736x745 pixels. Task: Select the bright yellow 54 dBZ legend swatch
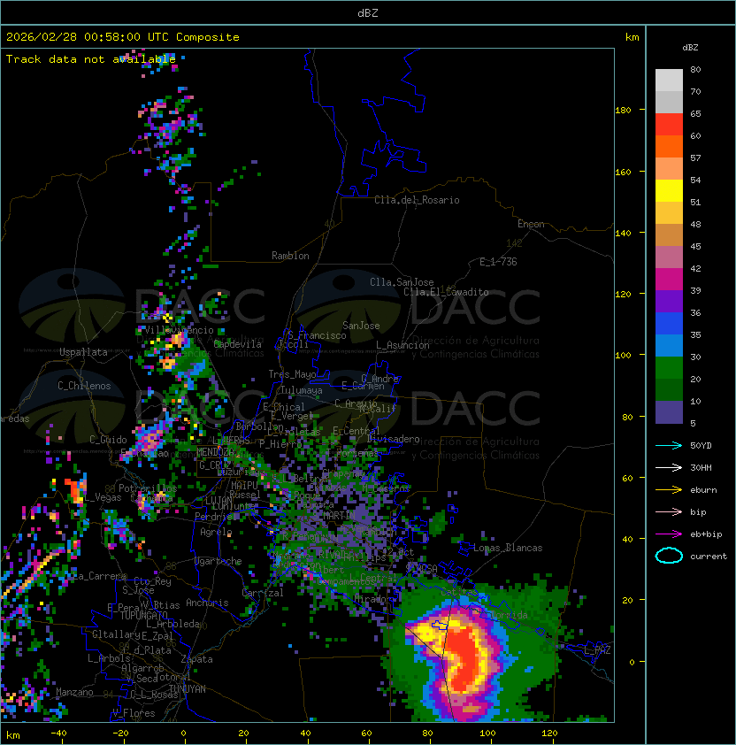[669, 191]
